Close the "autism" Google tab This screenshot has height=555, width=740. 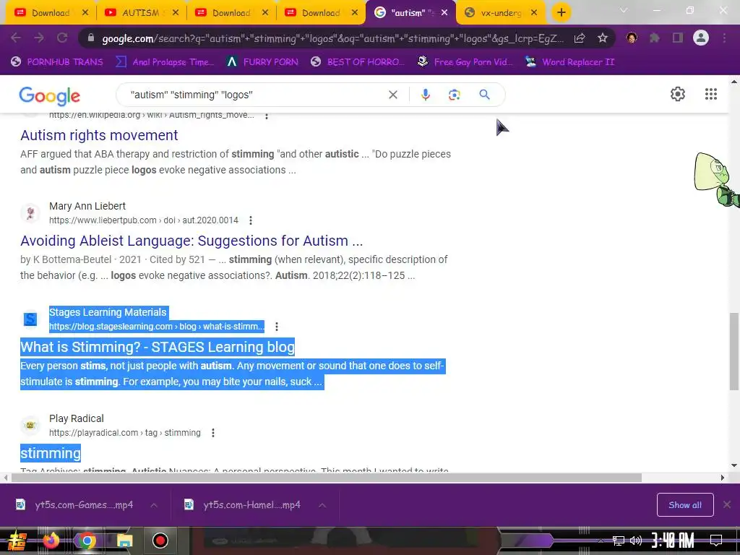coord(444,13)
